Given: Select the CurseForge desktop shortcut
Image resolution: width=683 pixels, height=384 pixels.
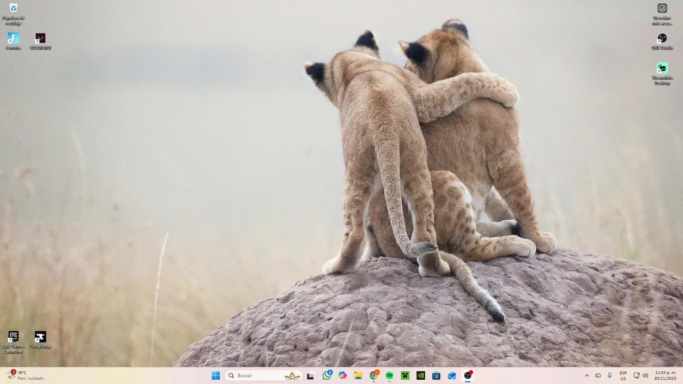Looking at the screenshot, I should point(41,340).
